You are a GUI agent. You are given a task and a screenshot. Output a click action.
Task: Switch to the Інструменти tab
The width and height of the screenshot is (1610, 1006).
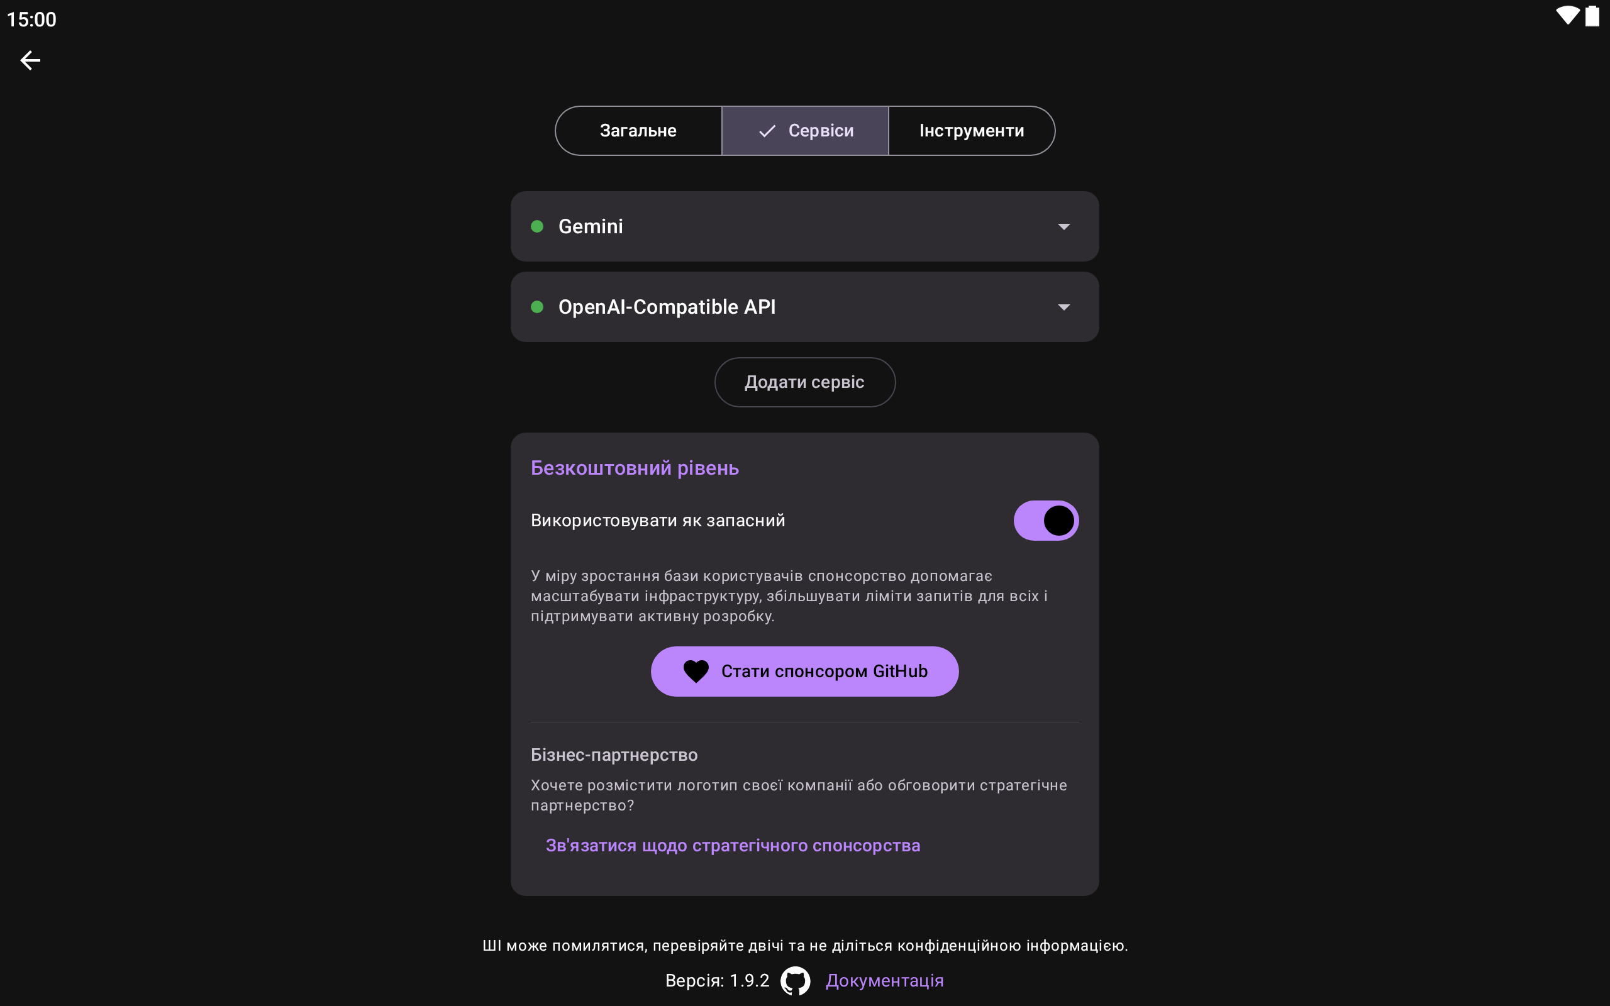(971, 131)
